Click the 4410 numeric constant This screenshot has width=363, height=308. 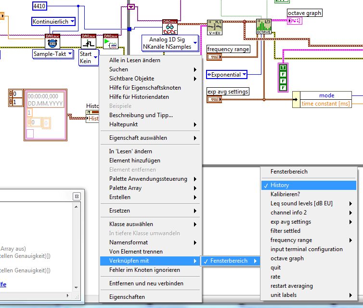click(x=39, y=6)
